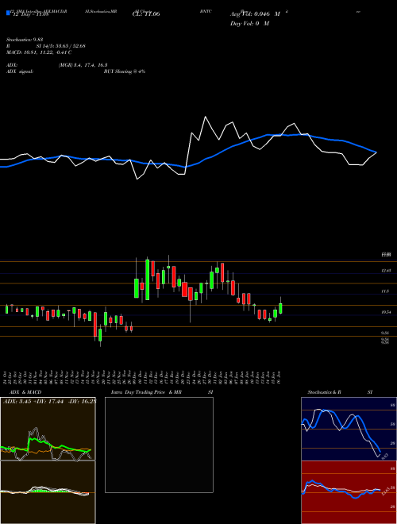
Task: Select the SI 14/3: 33.65 / 52.68 value
Action: pyautogui.click(x=61, y=46)
